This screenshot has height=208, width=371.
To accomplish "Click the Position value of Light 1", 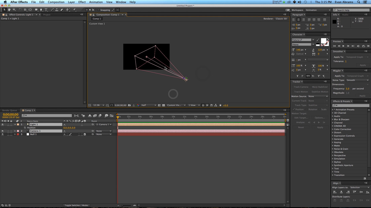I will coord(70,127).
